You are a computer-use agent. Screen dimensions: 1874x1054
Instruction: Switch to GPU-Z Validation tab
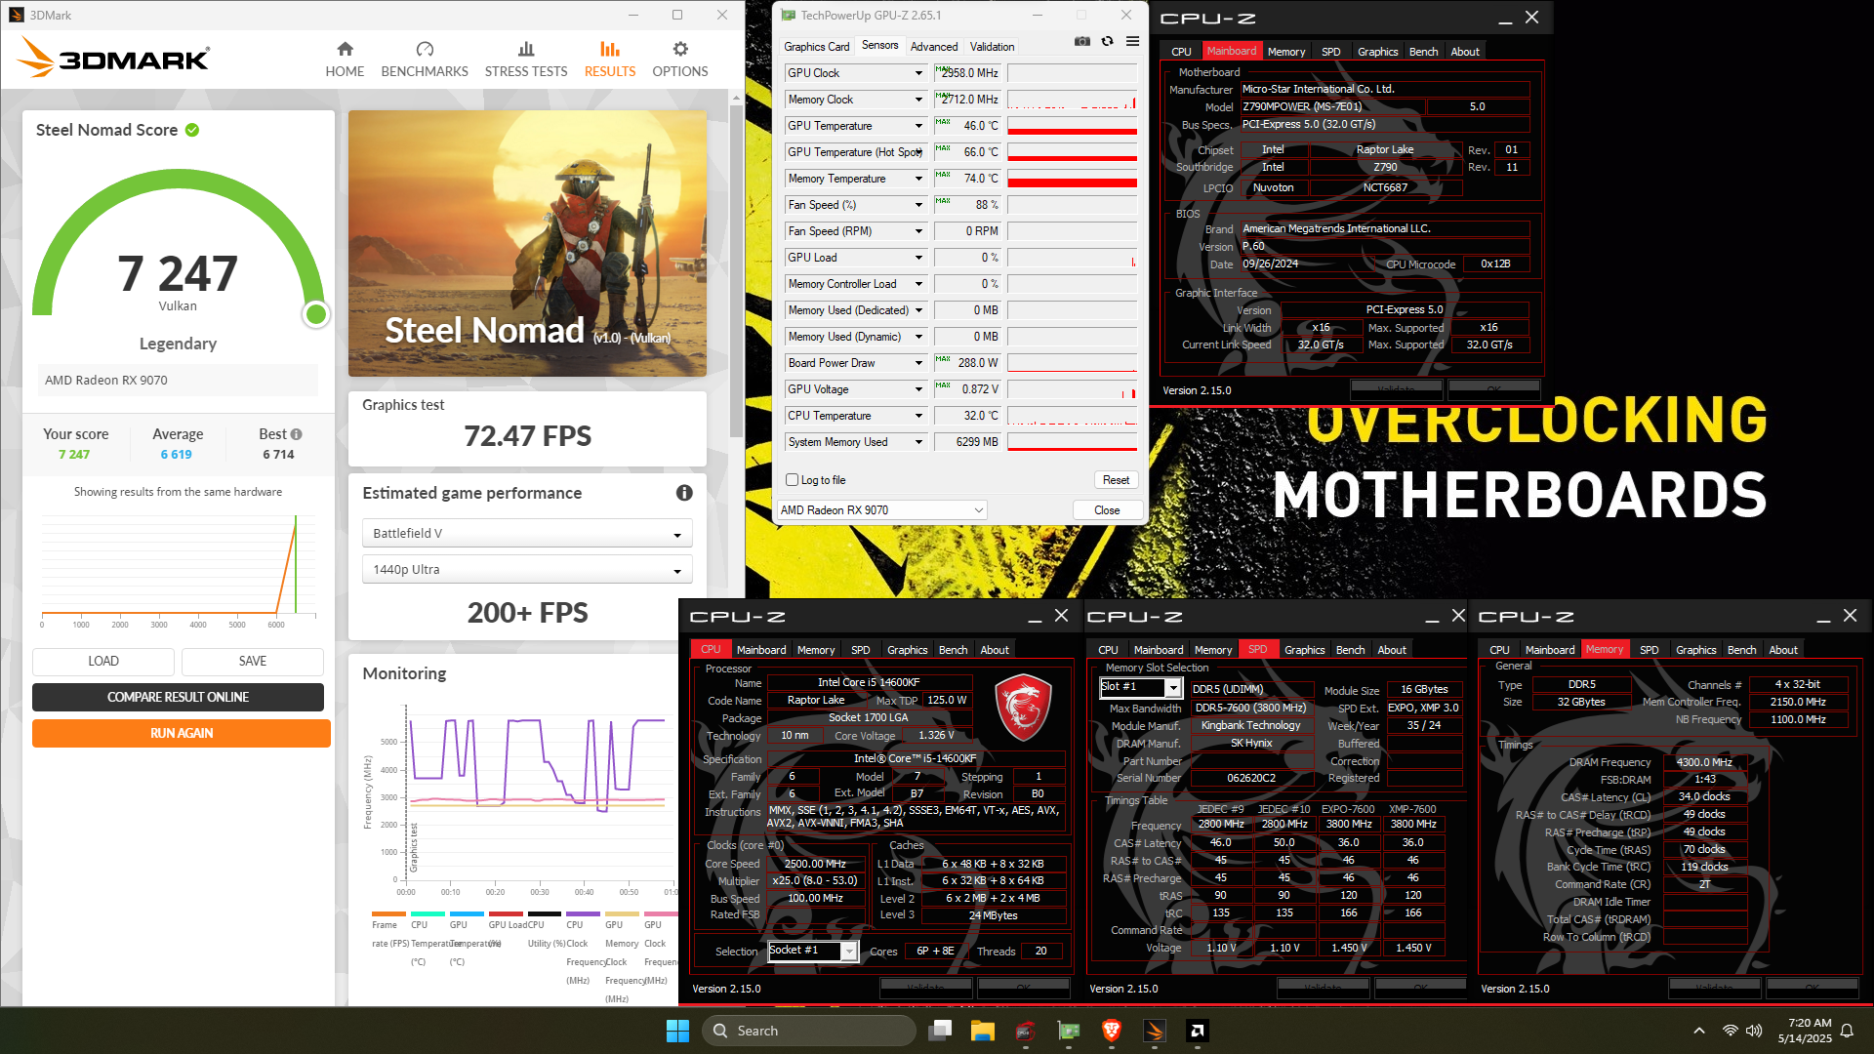(x=992, y=46)
